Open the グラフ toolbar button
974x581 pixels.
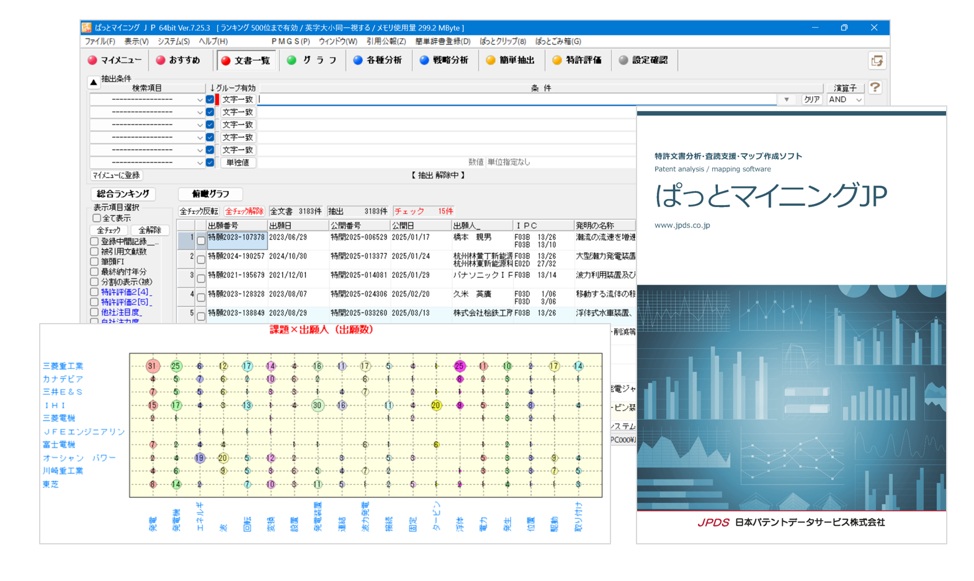tap(312, 60)
